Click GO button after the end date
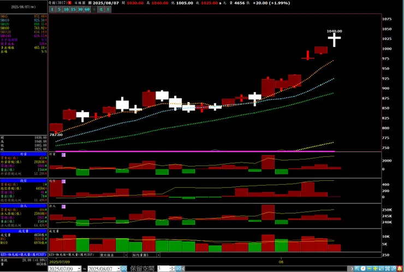 [x=124, y=269]
